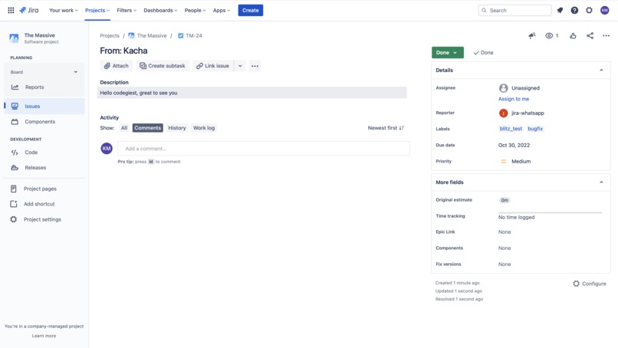
Task: Open Issues in the sidebar
Action: [x=44, y=106]
